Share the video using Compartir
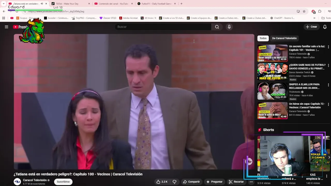The width and height of the screenshot is (331, 186). 191,182
